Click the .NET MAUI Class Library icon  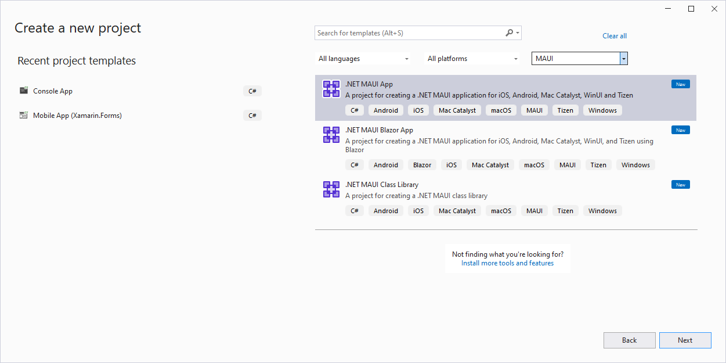click(x=331, y=189)
